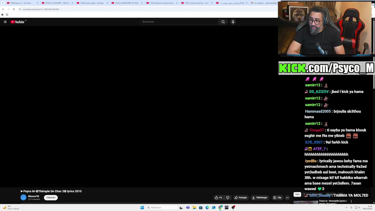Close the 'psyco m - YouTube' tab
This screenshot has height=211, width=375.
click(x=37, y=3)
